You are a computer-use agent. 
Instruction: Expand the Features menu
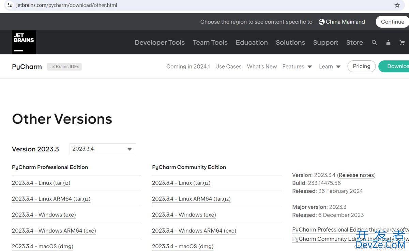click(x=297, y=66)
